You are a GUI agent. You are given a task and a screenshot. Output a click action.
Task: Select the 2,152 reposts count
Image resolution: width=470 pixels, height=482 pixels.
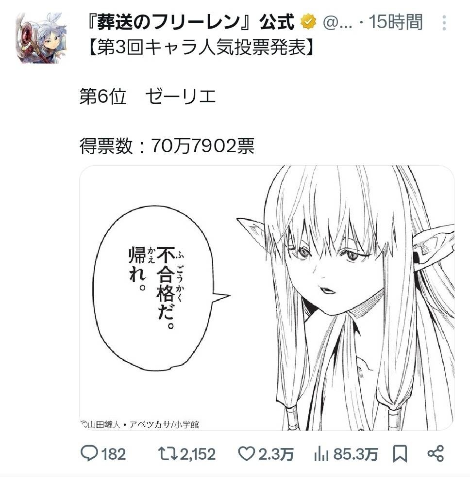198,454
